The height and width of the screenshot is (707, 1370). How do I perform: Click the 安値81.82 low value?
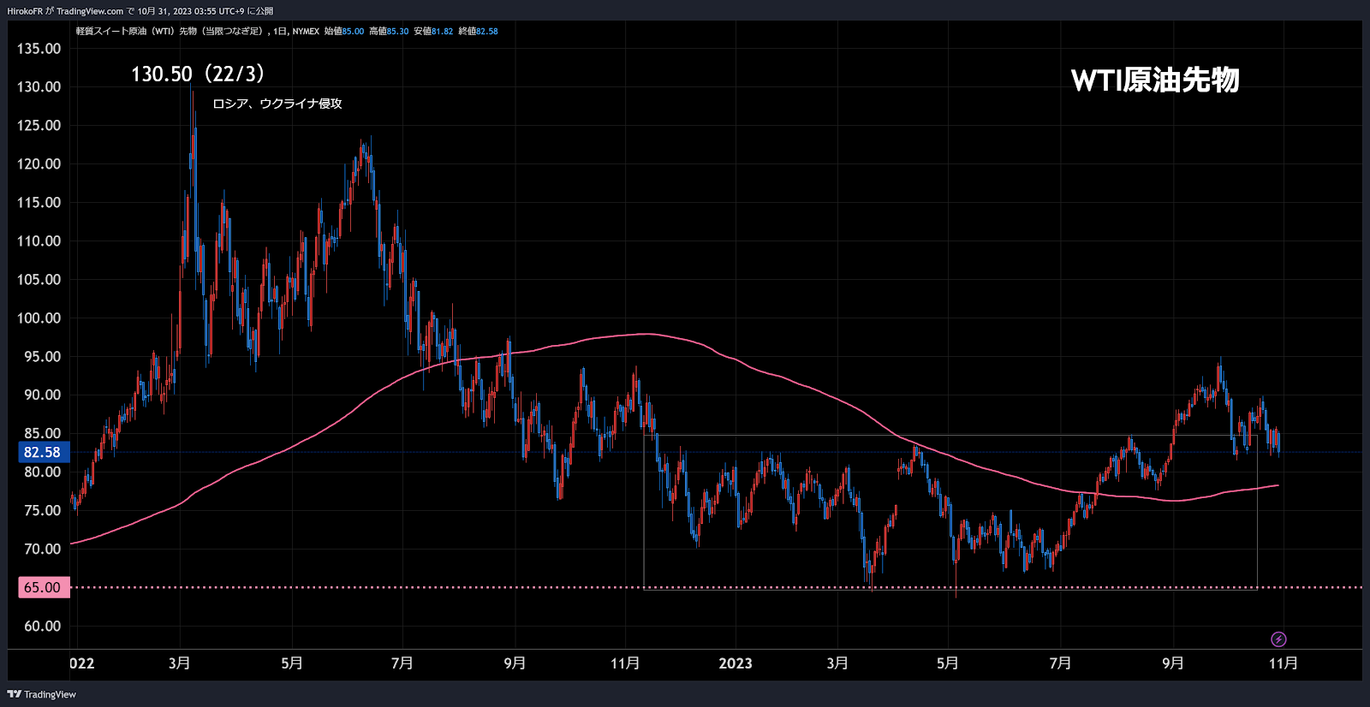[433, 31]
